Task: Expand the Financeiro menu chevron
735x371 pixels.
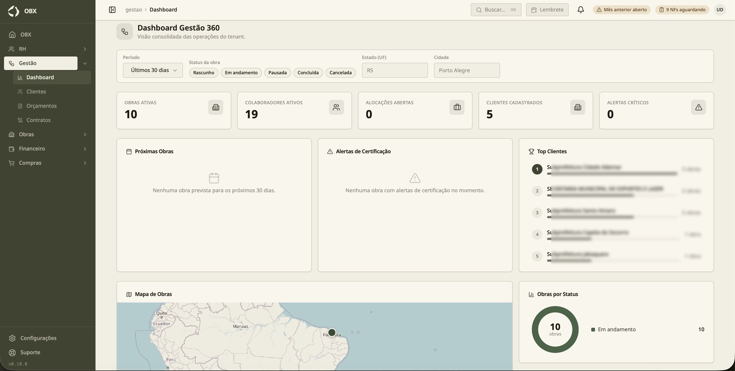Action: [x=85, y=149]
